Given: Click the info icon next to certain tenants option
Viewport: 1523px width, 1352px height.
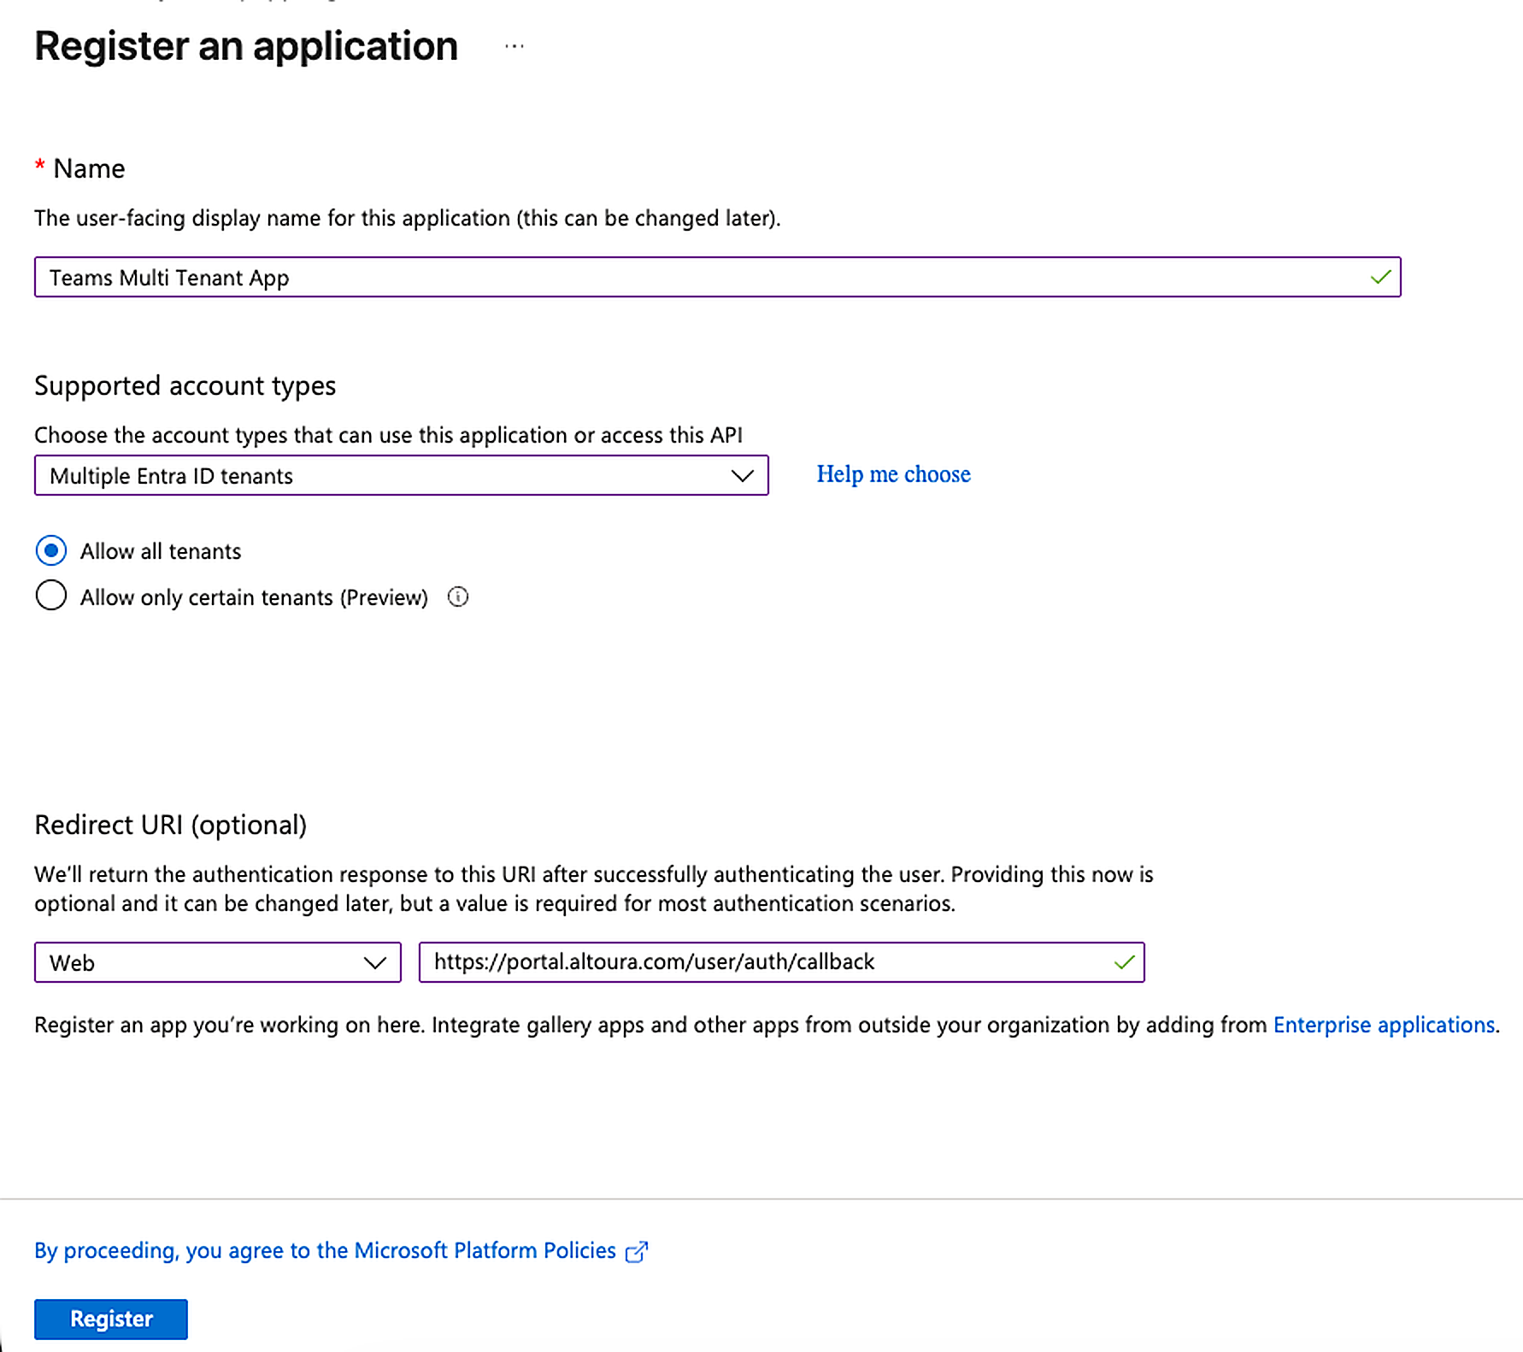Looking at the screenshot, I should point(458,597).
